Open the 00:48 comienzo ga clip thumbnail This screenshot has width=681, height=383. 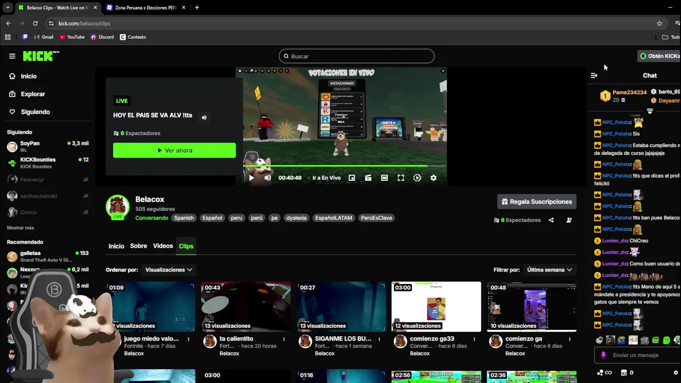(531, 307)
